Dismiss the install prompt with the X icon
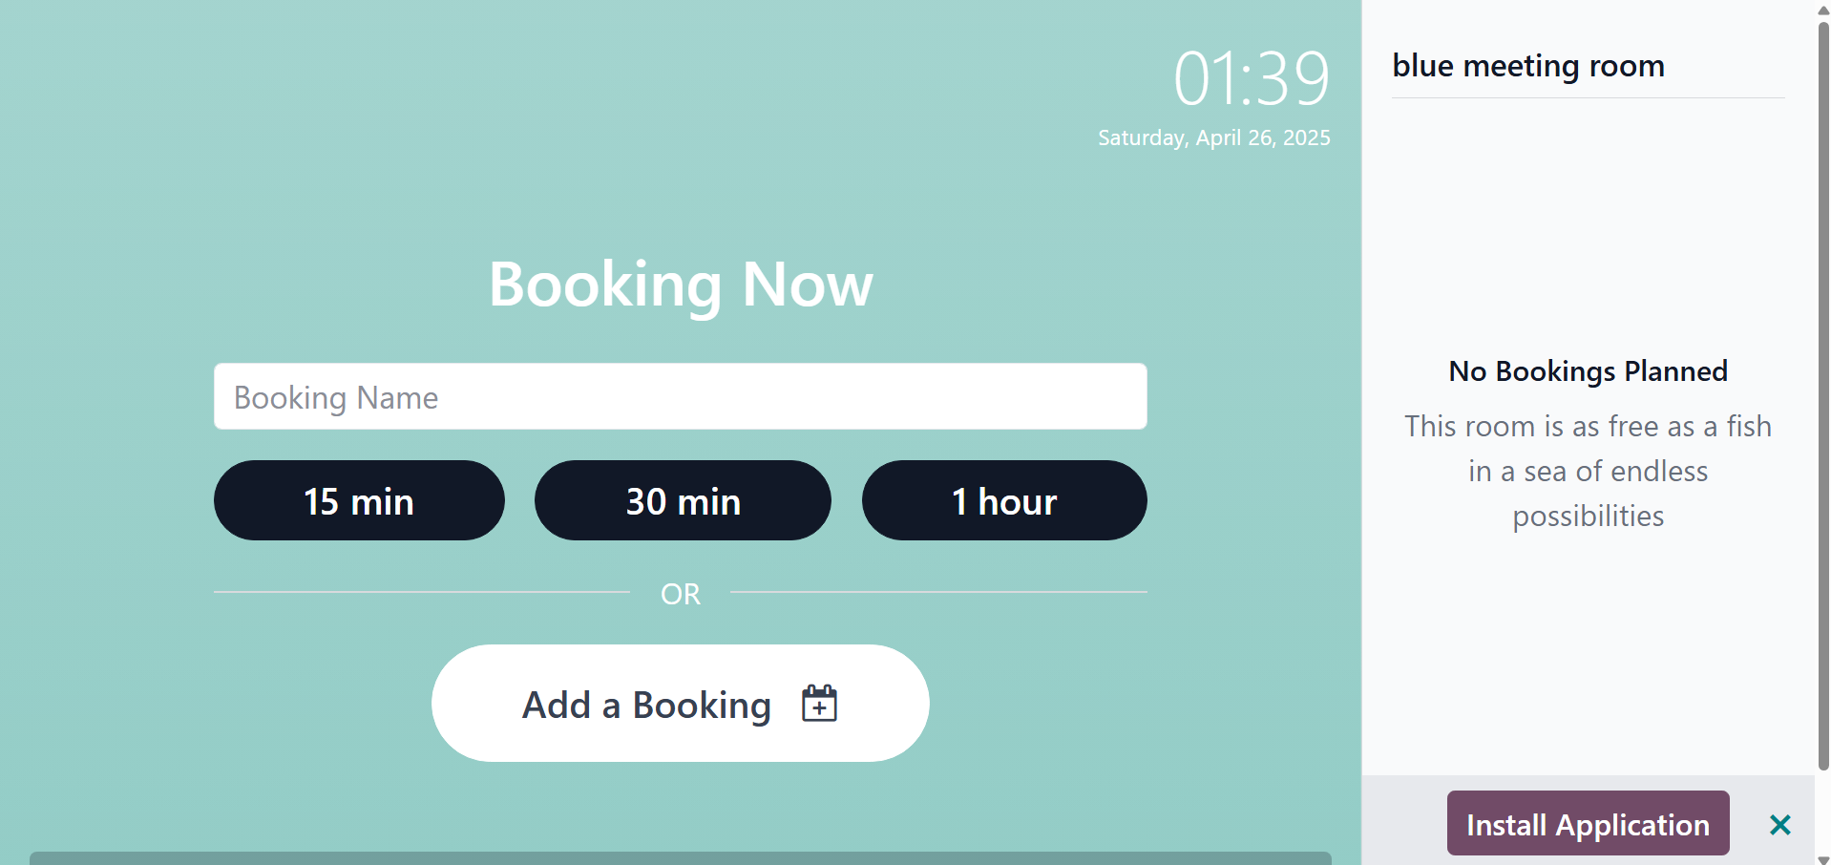This screenshot has width=1831, height=865. coord(1779,825)
